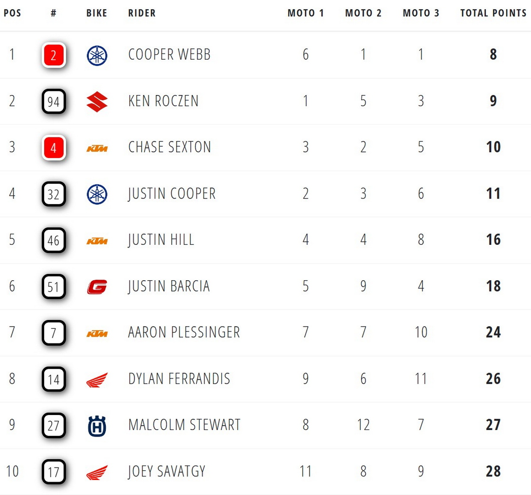531x495 pixels.
Task: Click Dylan Ferrandis's Honda logo
Action: click(97, 380)
